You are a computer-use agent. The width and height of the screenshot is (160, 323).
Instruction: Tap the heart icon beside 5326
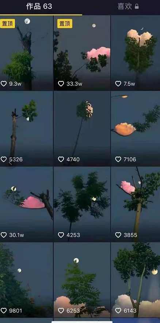tap(4, 159)
